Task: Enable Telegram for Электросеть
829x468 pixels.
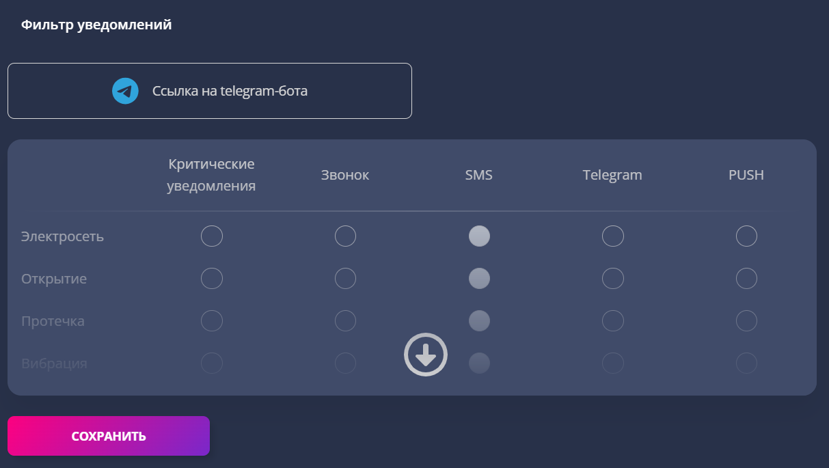Action: [613, 236]
